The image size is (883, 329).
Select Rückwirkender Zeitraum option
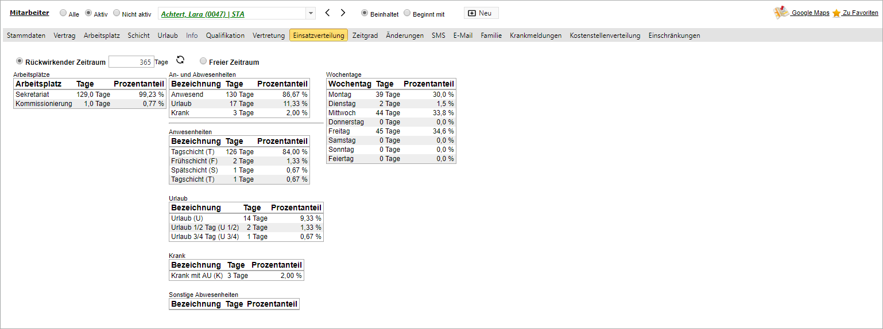pos(20,61)
